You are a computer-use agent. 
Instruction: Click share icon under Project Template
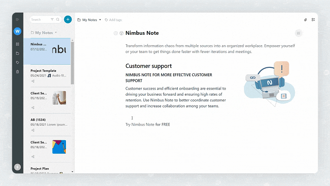pos(33,81)
